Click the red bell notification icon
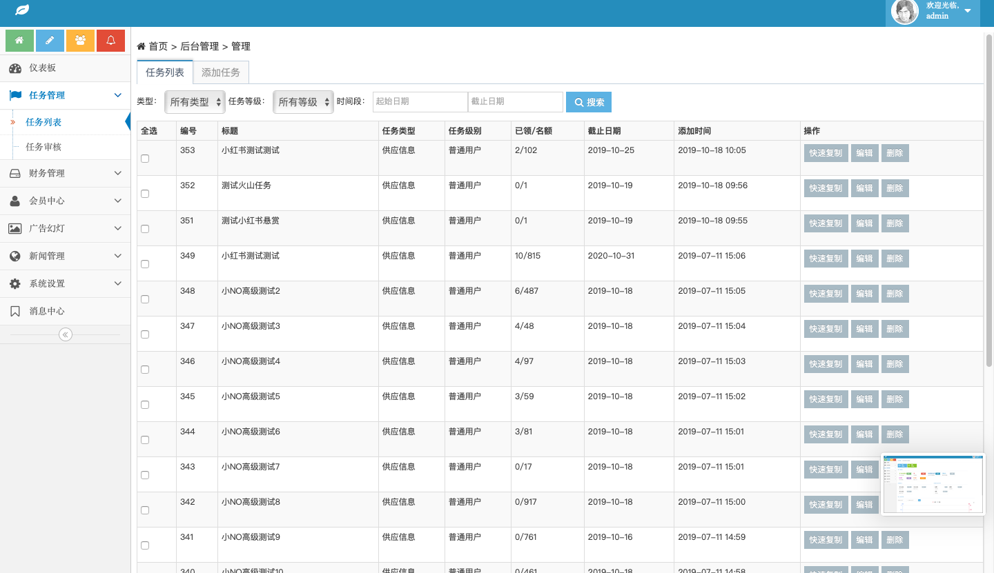This screenshot has height=573, width=994. (x=110, y=41)
